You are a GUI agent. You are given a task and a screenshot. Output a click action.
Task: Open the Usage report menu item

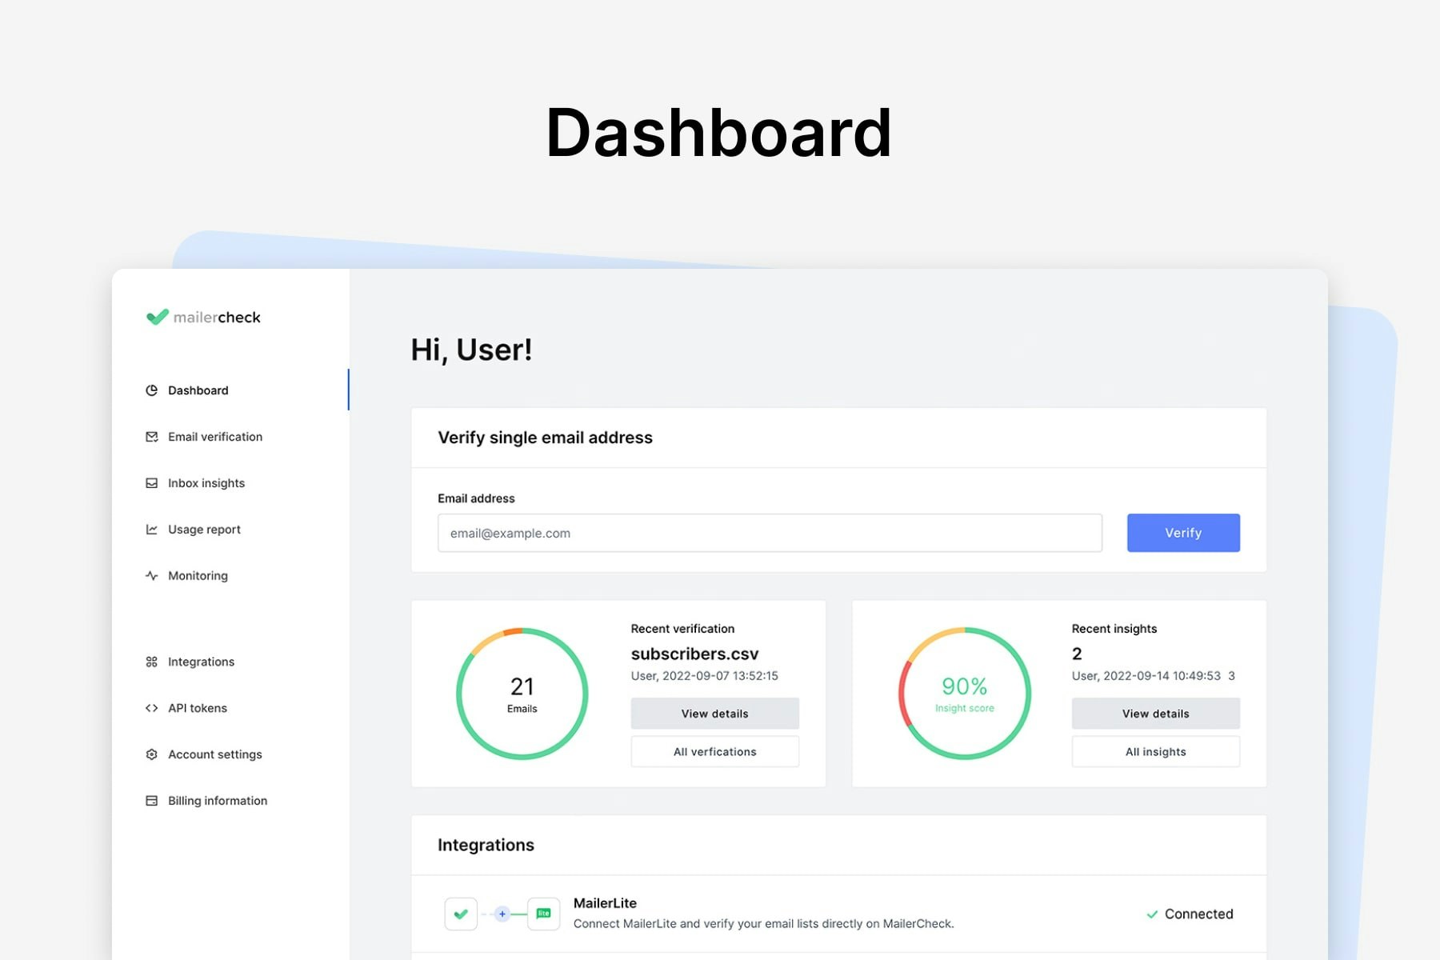(x=204, y=530)
